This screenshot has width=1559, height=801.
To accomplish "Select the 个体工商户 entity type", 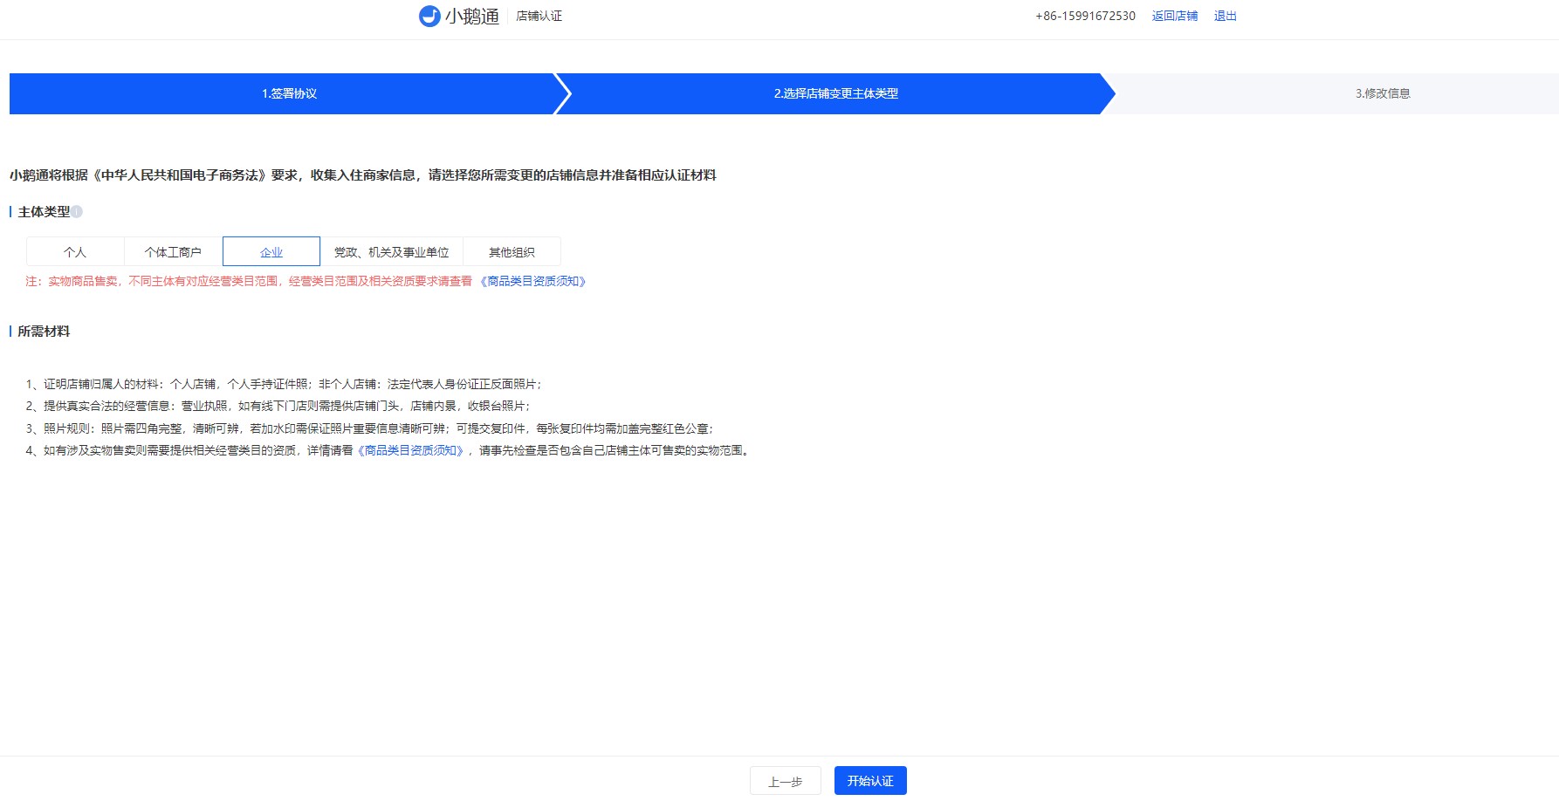I will (173, 252).
